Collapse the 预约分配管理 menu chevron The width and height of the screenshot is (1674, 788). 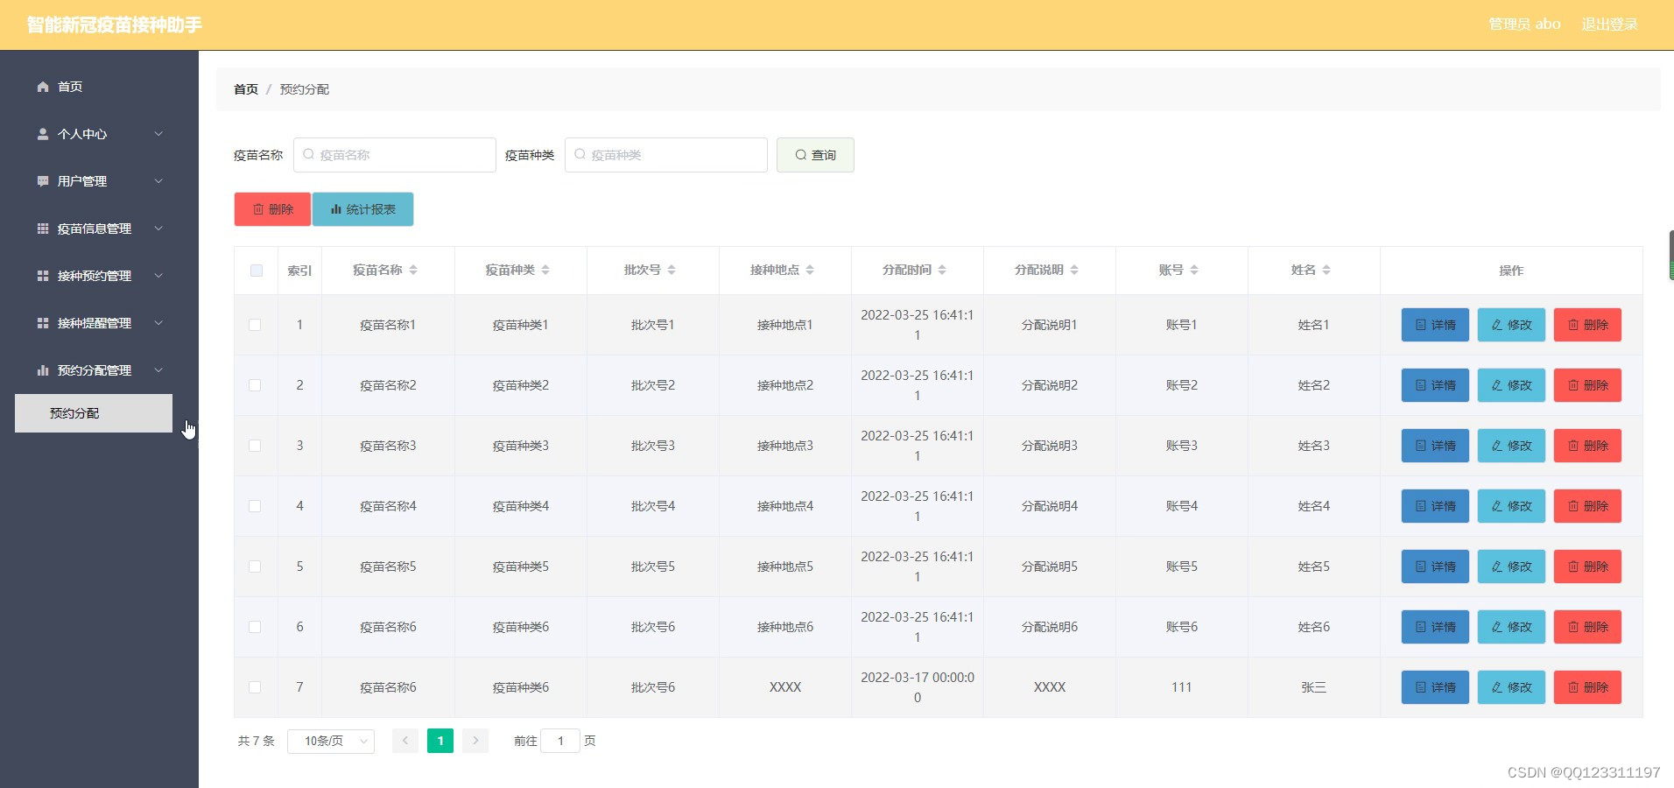coord(158,370)
